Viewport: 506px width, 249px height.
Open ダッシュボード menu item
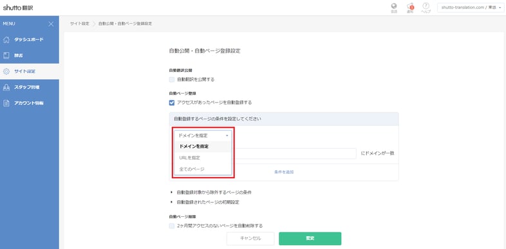[30, 40]
